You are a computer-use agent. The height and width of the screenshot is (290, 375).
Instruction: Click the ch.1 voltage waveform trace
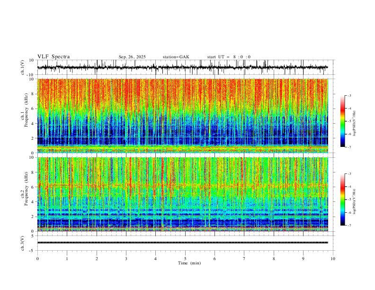point(182,67)
